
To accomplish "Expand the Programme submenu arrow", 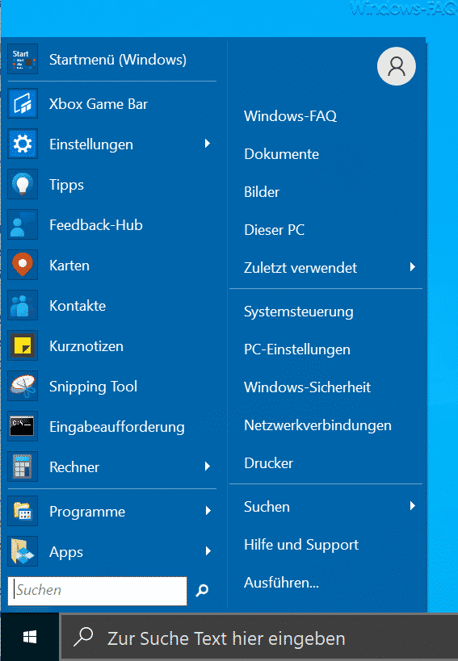I will coord(208,511).
